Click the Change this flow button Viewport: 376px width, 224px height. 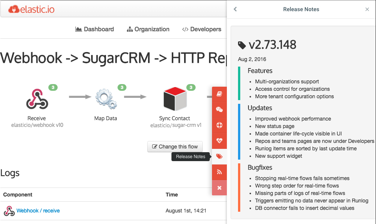click(175, 147)
